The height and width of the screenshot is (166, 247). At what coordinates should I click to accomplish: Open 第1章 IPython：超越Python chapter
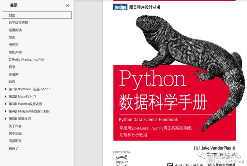pyautogui.click(x=29, y=89)
